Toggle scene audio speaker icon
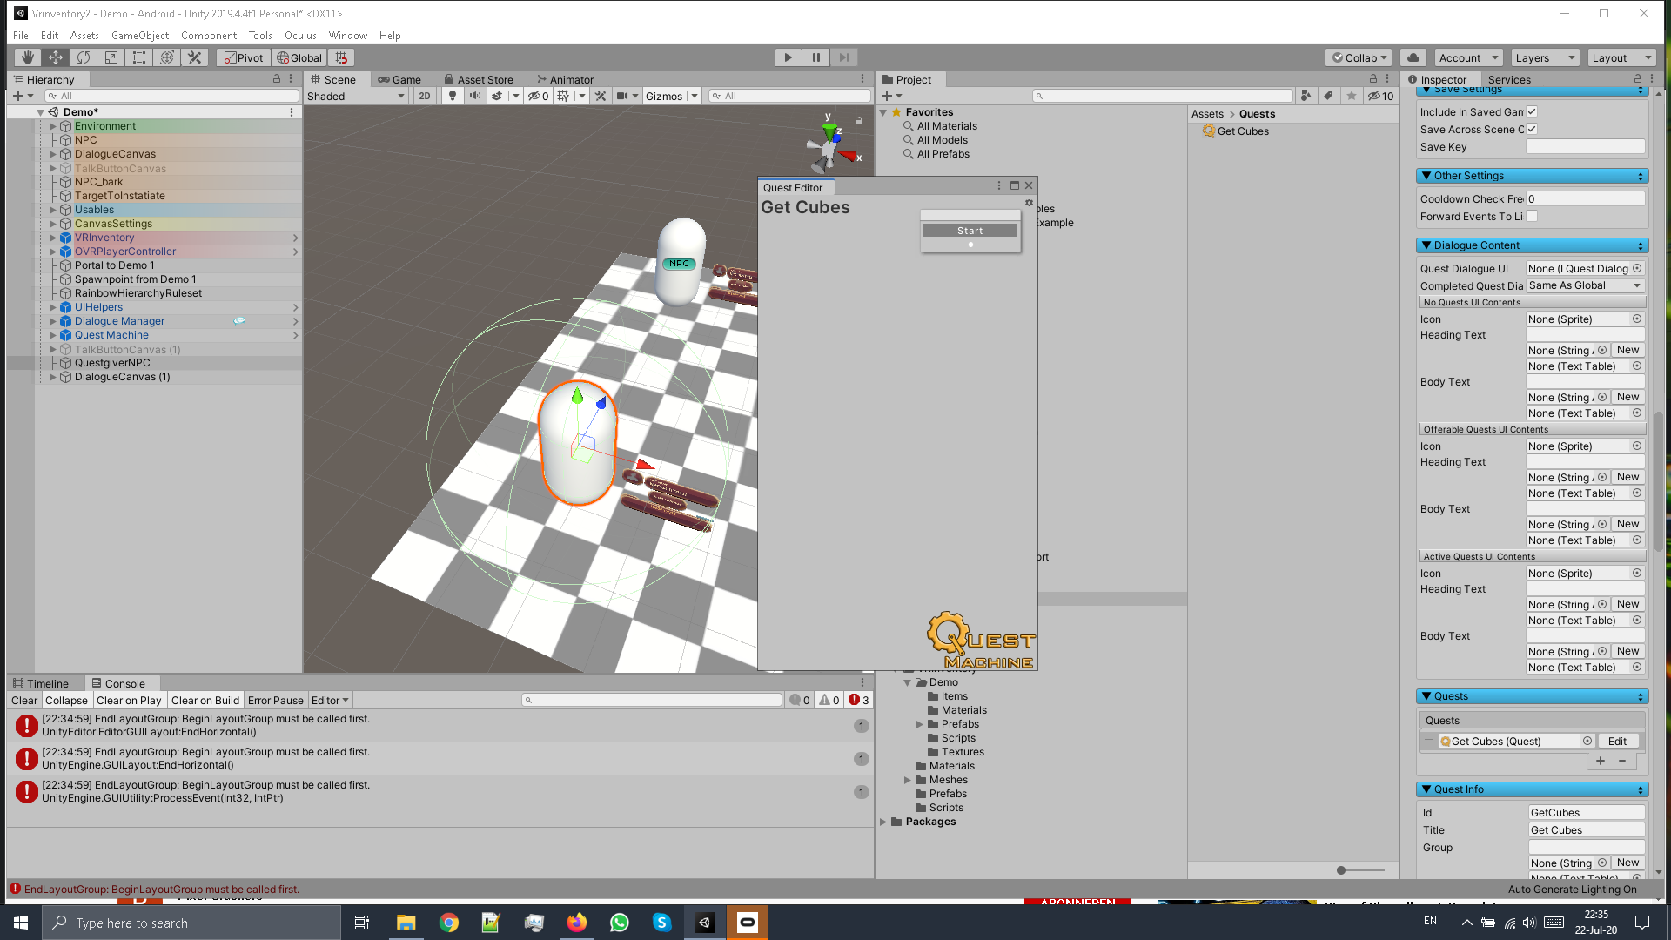This screenshot has width=1671, height=940. coord(475,96)
